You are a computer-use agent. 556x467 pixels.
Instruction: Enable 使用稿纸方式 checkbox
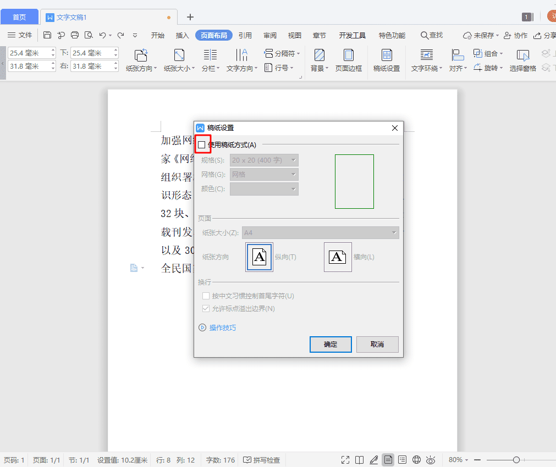coord(202,144)
